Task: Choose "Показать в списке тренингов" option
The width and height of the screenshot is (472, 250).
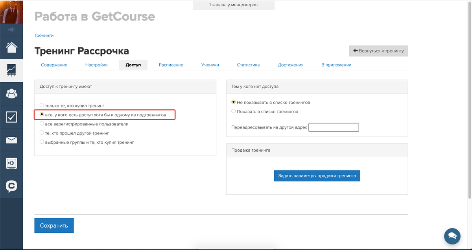Action: pos(234,111)
